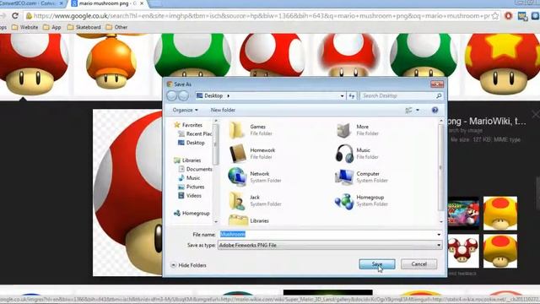Select Favorites in the navigation pane

[188, 125]
